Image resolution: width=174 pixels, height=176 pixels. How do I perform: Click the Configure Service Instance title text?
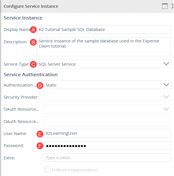pyautogui.click(x=31, y=6)
